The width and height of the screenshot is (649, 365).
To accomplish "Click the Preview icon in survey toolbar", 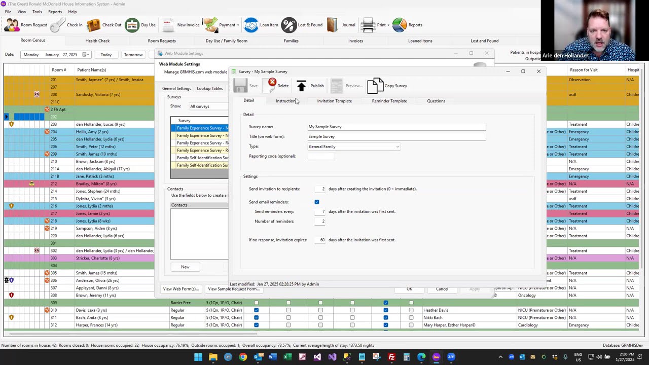I will pyautogui.click(x=337, y=86).
